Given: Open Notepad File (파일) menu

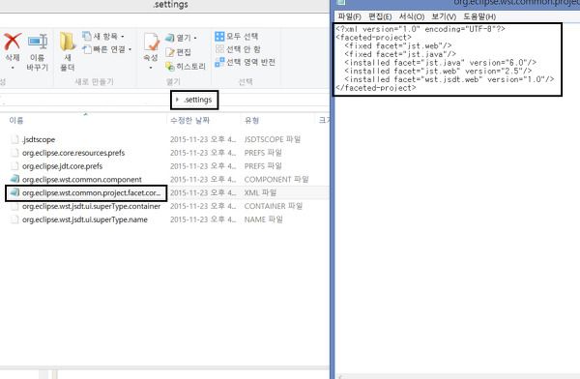Looking at the screenshot, I should pos(349,16).
